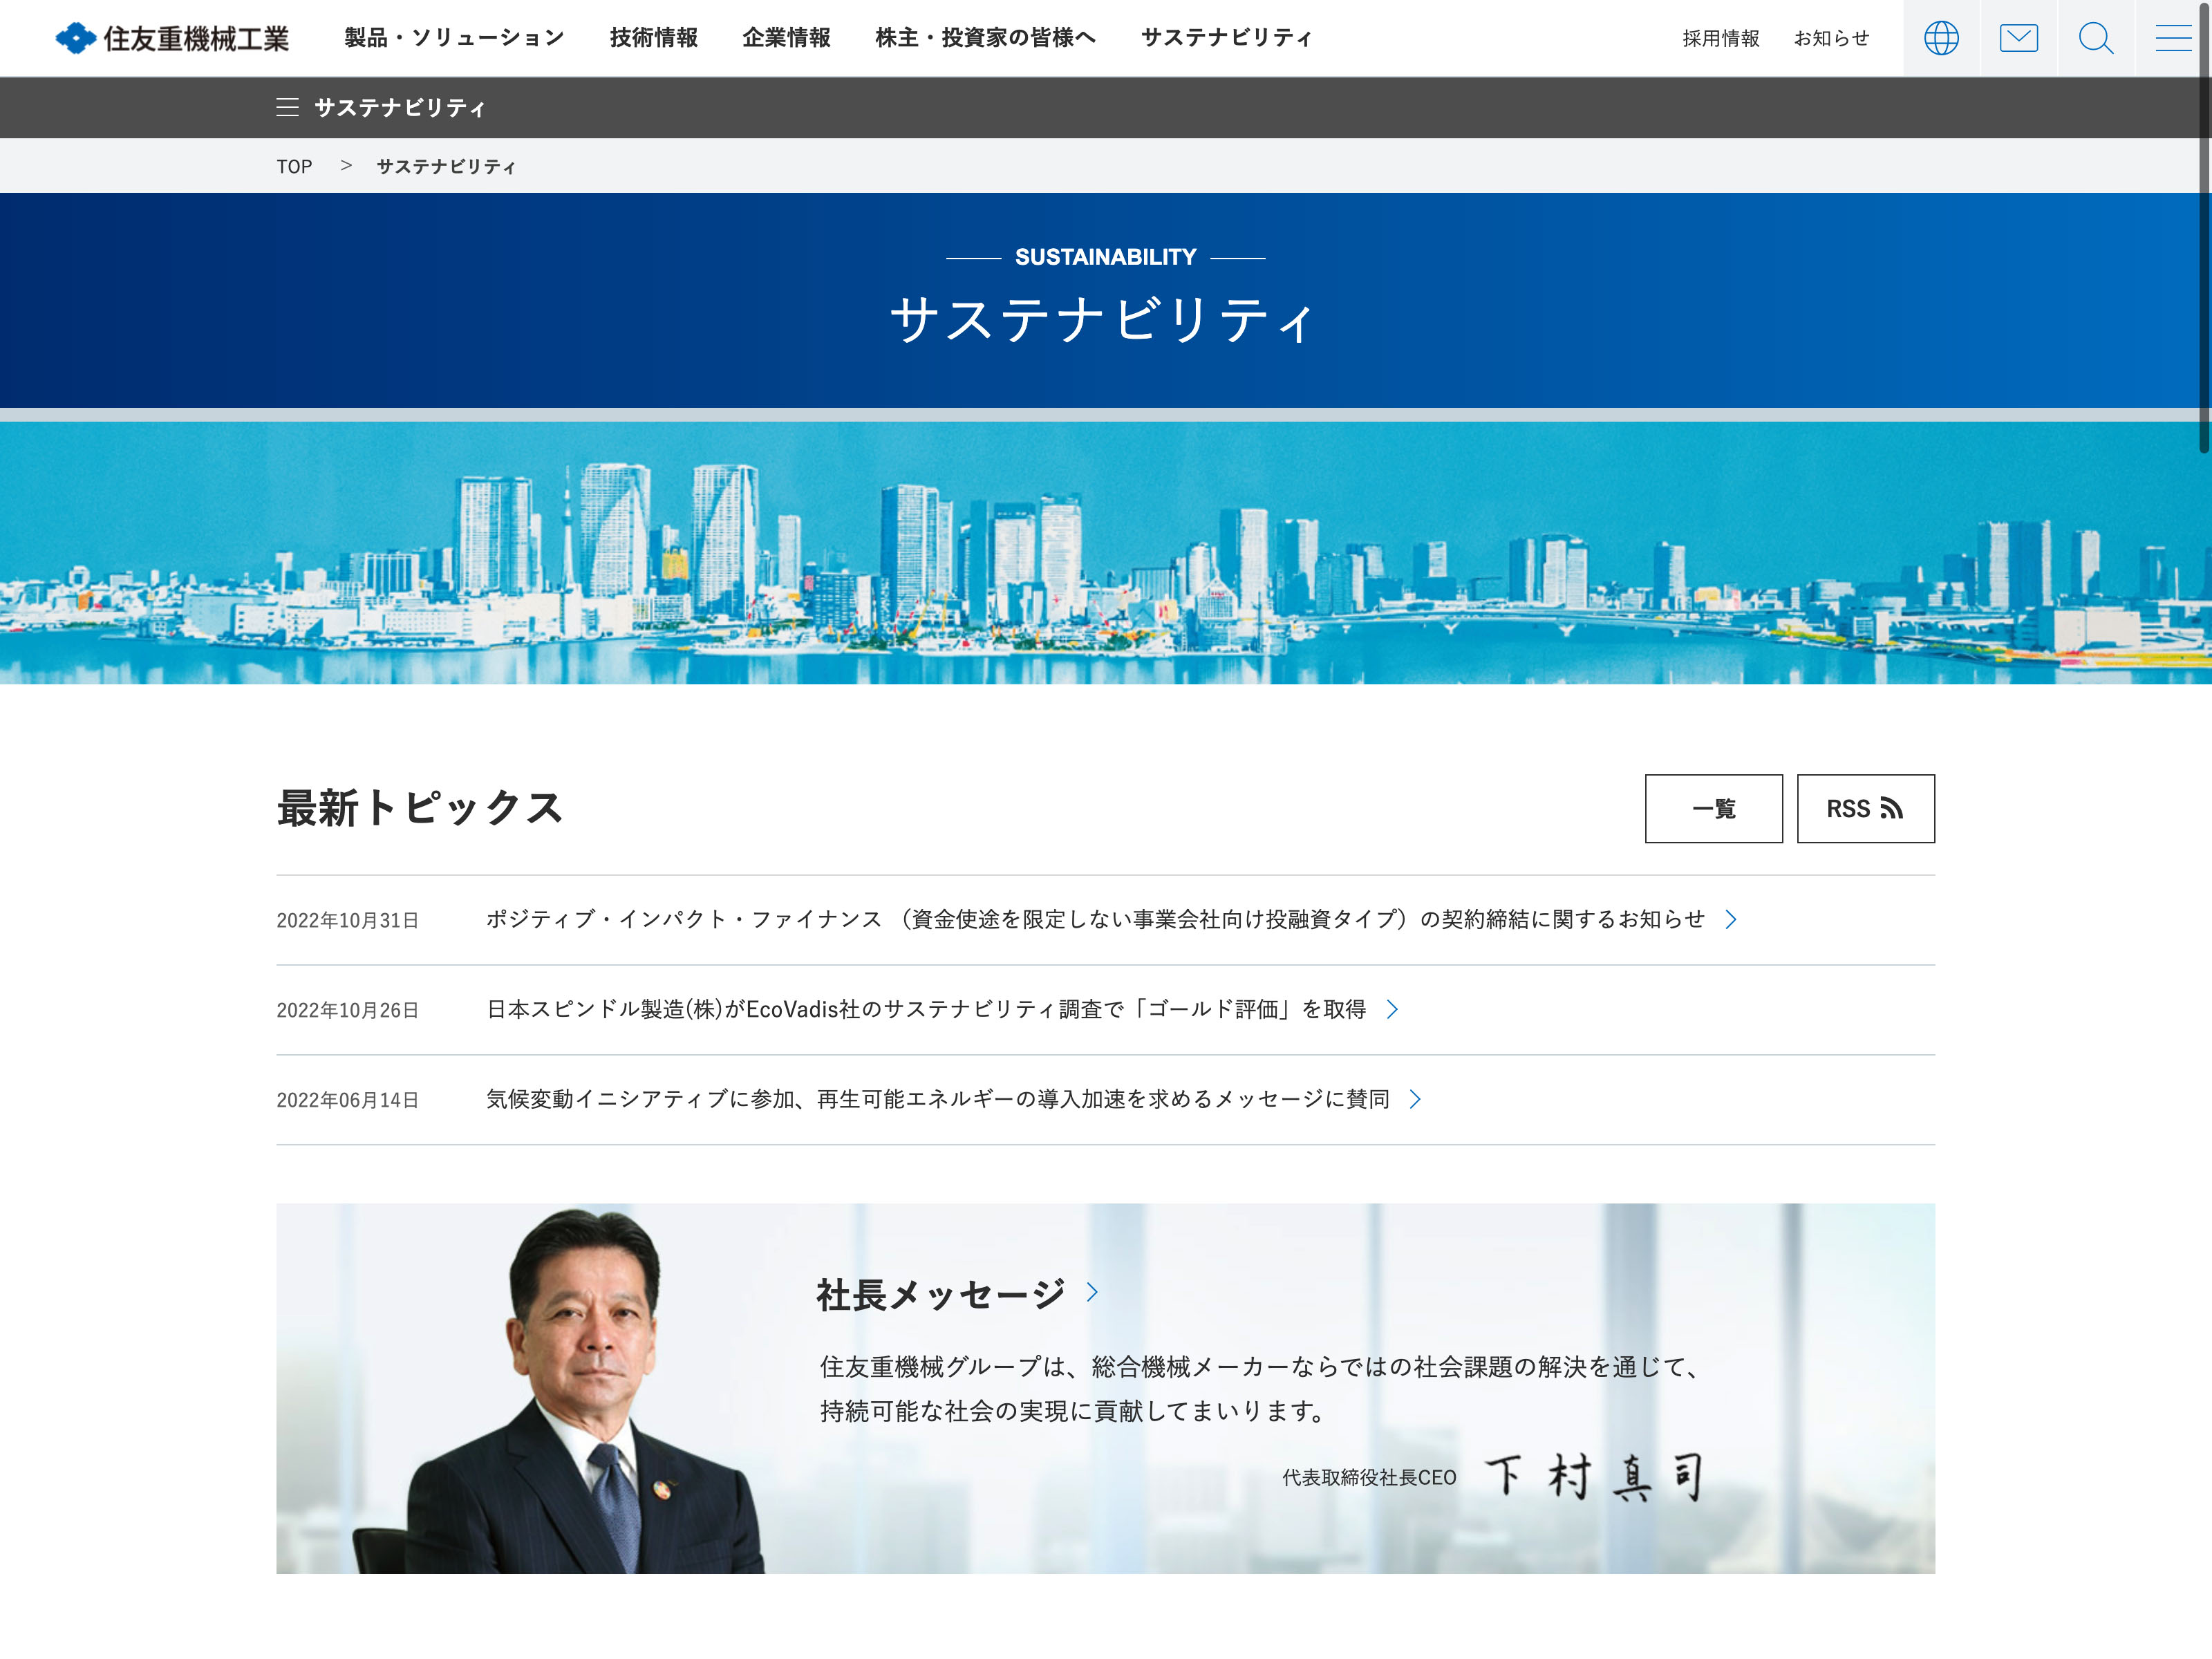Open 株主・投資家の皆様へ menu item
Viewport: 2212px width, 1659px height.
tap(985, 38)
